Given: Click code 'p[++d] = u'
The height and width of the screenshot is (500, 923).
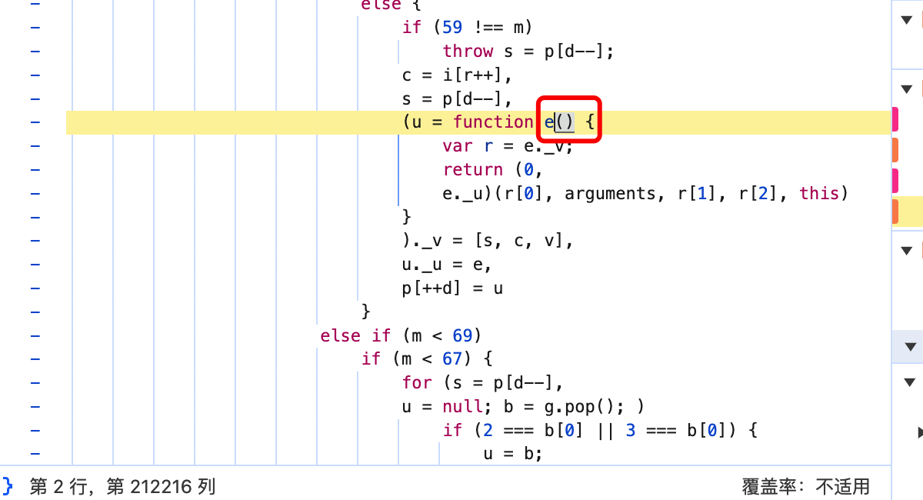Looking at the screenshot, I should pyautogui.click(x=452, y=288).
